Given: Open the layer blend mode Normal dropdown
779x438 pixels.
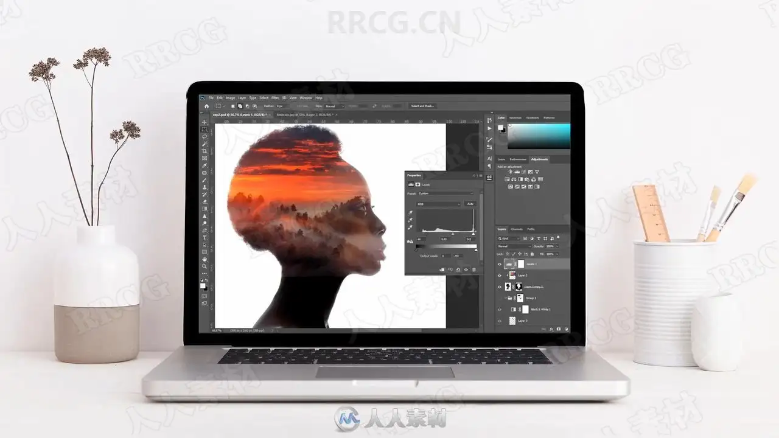Looking at the screenshot, I should [x=514, y=246].
